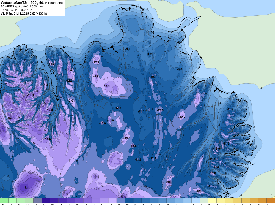Viewport: 275px width, 206px height.
Task: Pick the legend swatch between -12 and -11
Action: coord(112,200)
